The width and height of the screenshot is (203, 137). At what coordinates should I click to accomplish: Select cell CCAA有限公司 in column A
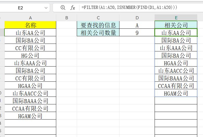[x=30, y=108]
